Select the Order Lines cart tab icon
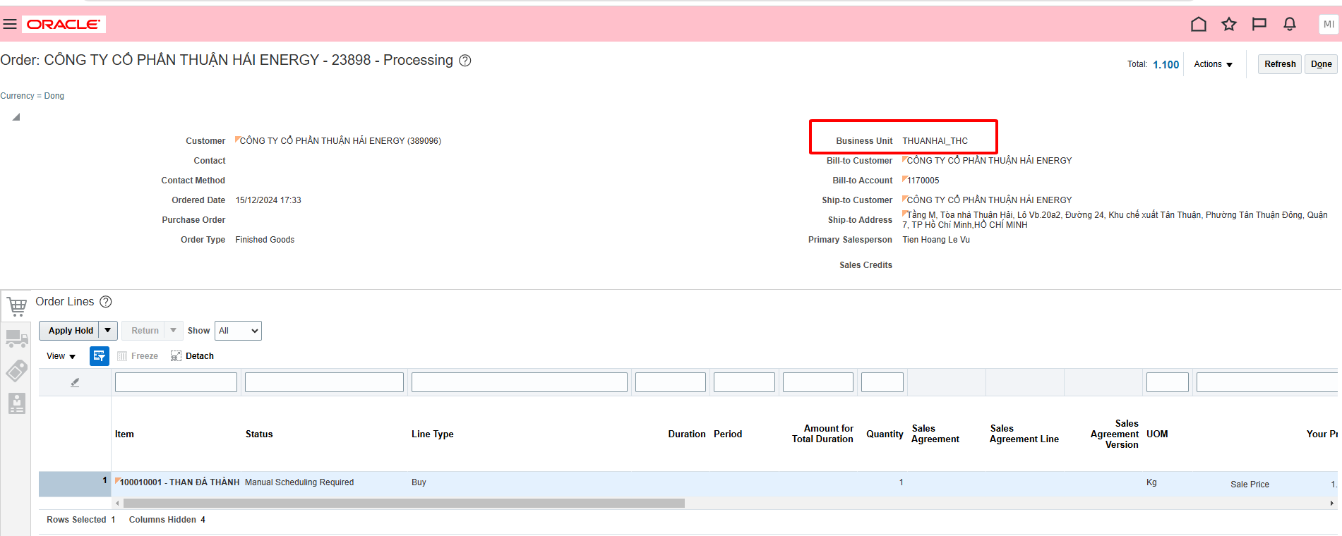 (x=17, y=307)
